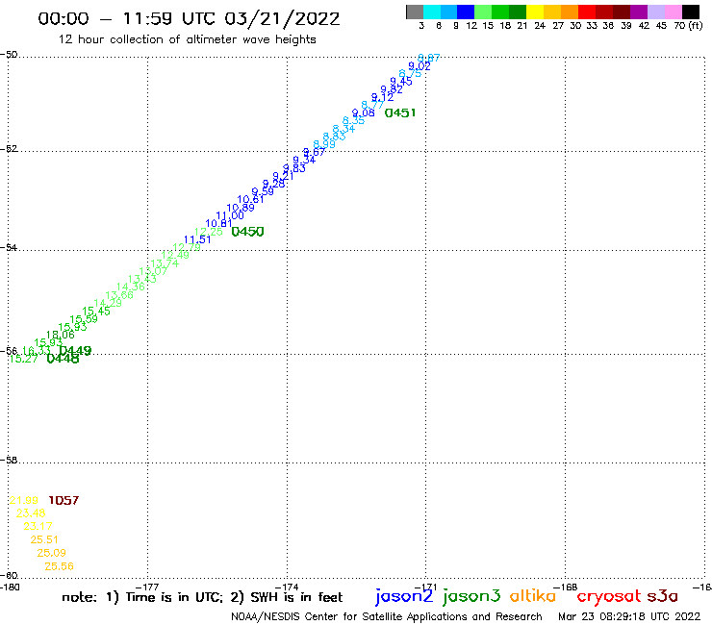Click the pink swatch in the color scale

click(x=673, y=12)
